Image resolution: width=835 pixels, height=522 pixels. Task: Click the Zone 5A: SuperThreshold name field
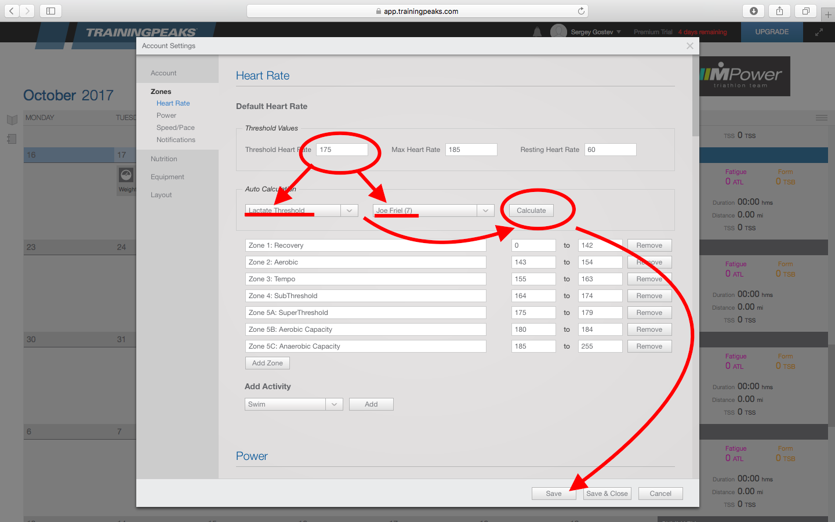[365, 313]
